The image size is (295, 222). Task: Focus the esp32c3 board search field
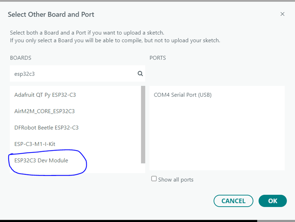73,74
